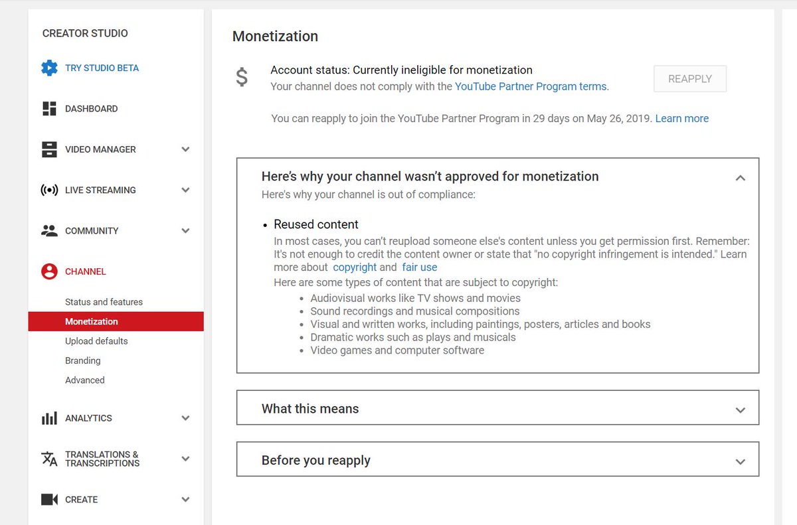Expand the Create menu chevron
797x525 pixels.
click(185, 499)
